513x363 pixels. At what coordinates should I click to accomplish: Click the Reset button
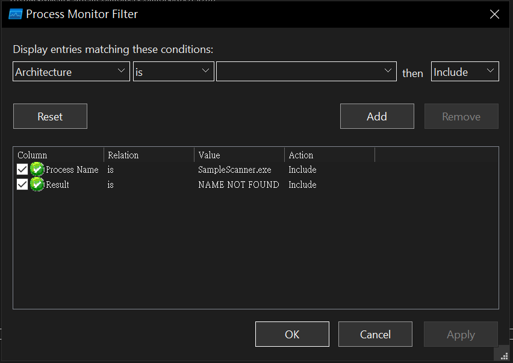click(x=50, y=116)
